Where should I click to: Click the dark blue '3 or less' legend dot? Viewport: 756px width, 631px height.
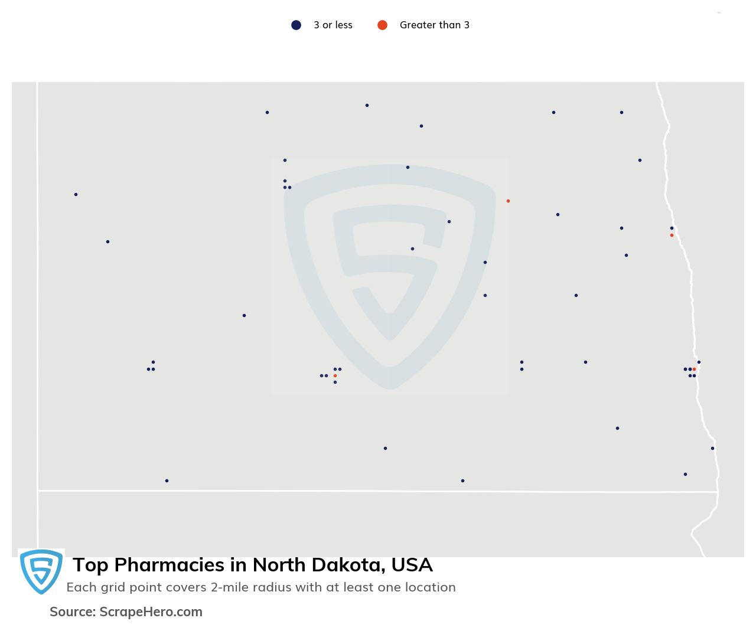(x=296, y=25)
